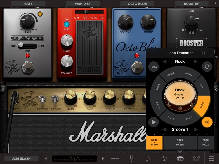Toggle the Octo Blue pedal footswitch
The width and height of the screenshot is (219, 164).
[137, 67]
